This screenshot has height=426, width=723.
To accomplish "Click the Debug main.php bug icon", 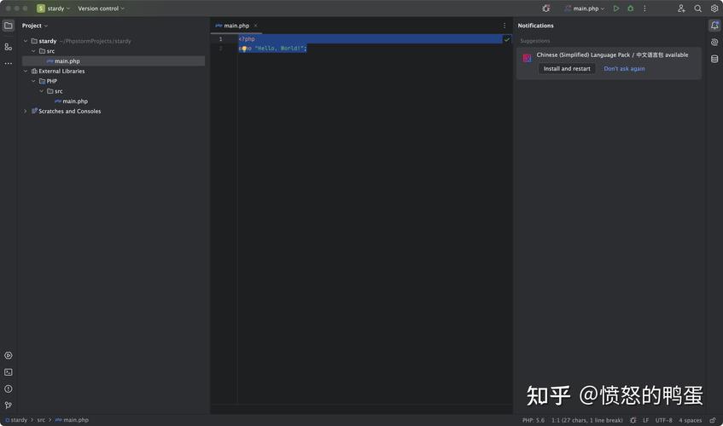I will [x=630, y=9].
